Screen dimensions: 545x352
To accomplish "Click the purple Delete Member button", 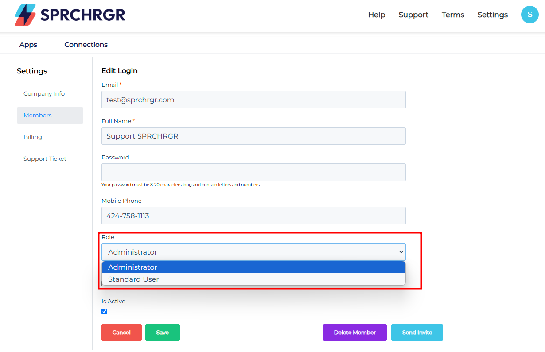I will [355, 333].
